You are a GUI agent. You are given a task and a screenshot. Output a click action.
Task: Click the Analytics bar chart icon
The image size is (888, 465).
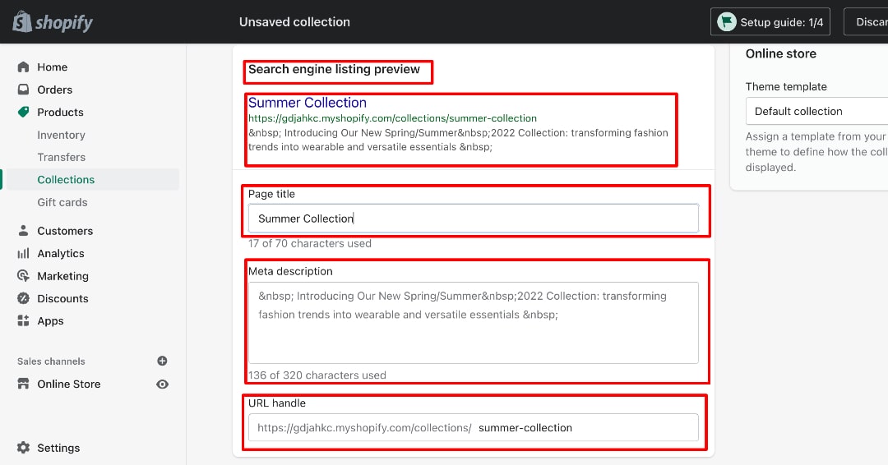23,253
